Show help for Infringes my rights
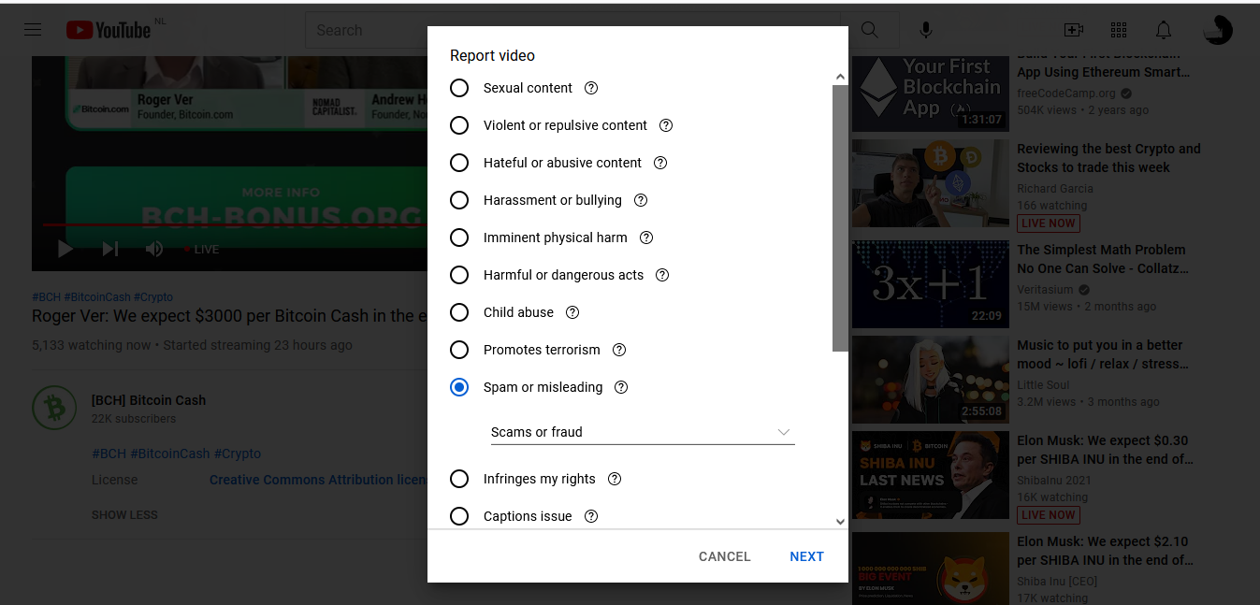Viewport: 1260px width, 605px height. 615,479
